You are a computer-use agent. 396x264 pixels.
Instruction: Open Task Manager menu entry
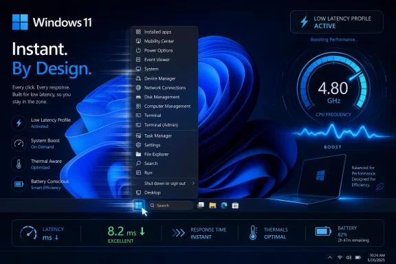164,135
